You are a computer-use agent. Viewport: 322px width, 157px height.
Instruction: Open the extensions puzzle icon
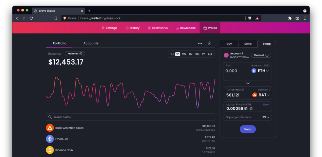pos(290,18)
